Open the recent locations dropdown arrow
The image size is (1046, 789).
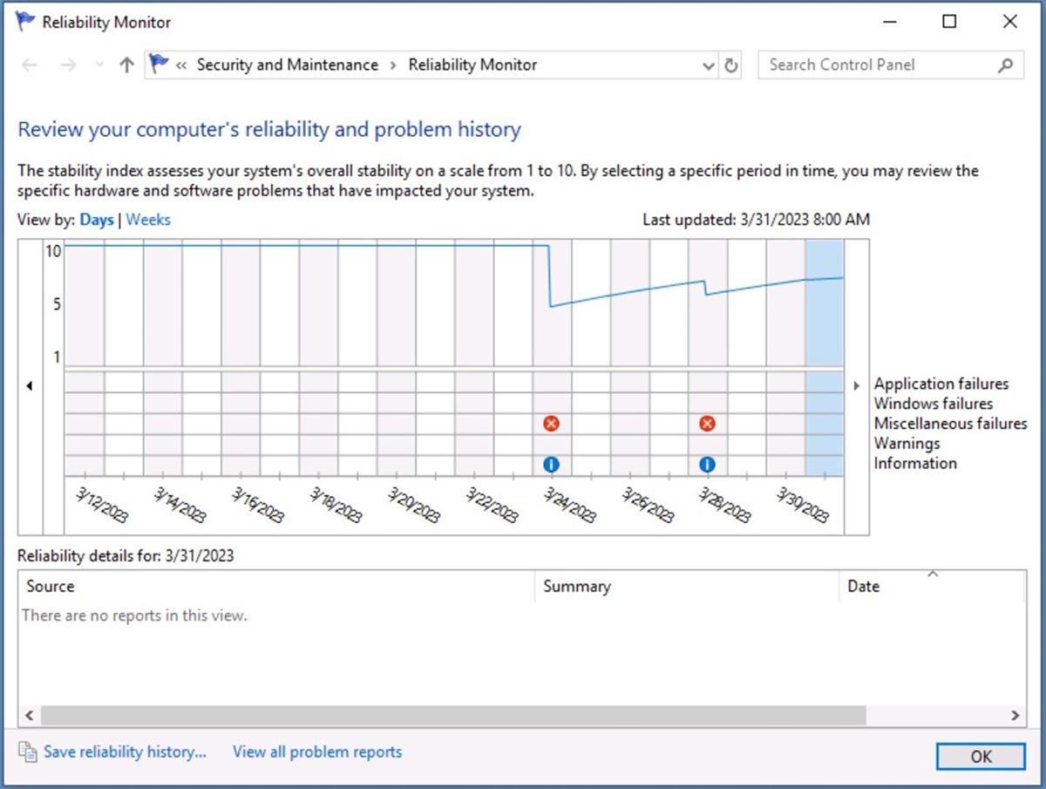[98, 65]
